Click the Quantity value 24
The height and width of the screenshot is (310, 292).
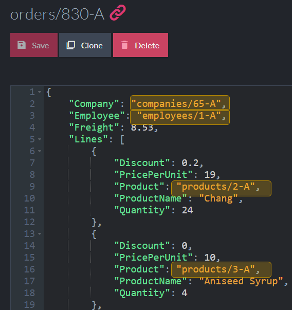tap(187, 210)
